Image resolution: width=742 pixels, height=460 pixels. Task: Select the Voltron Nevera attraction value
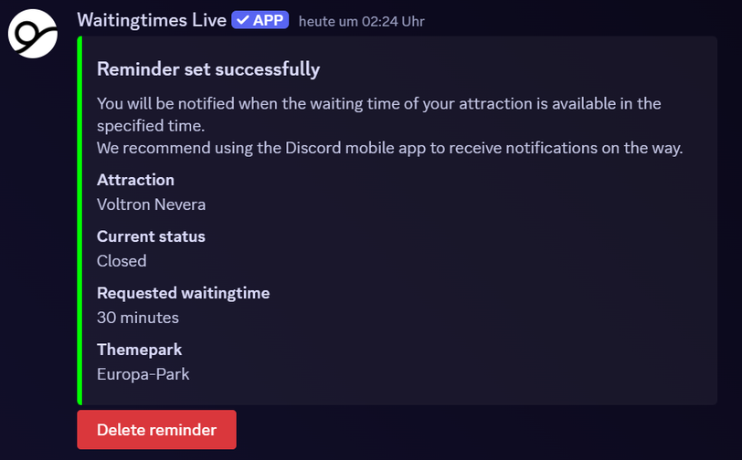click(x=151, y=204)
